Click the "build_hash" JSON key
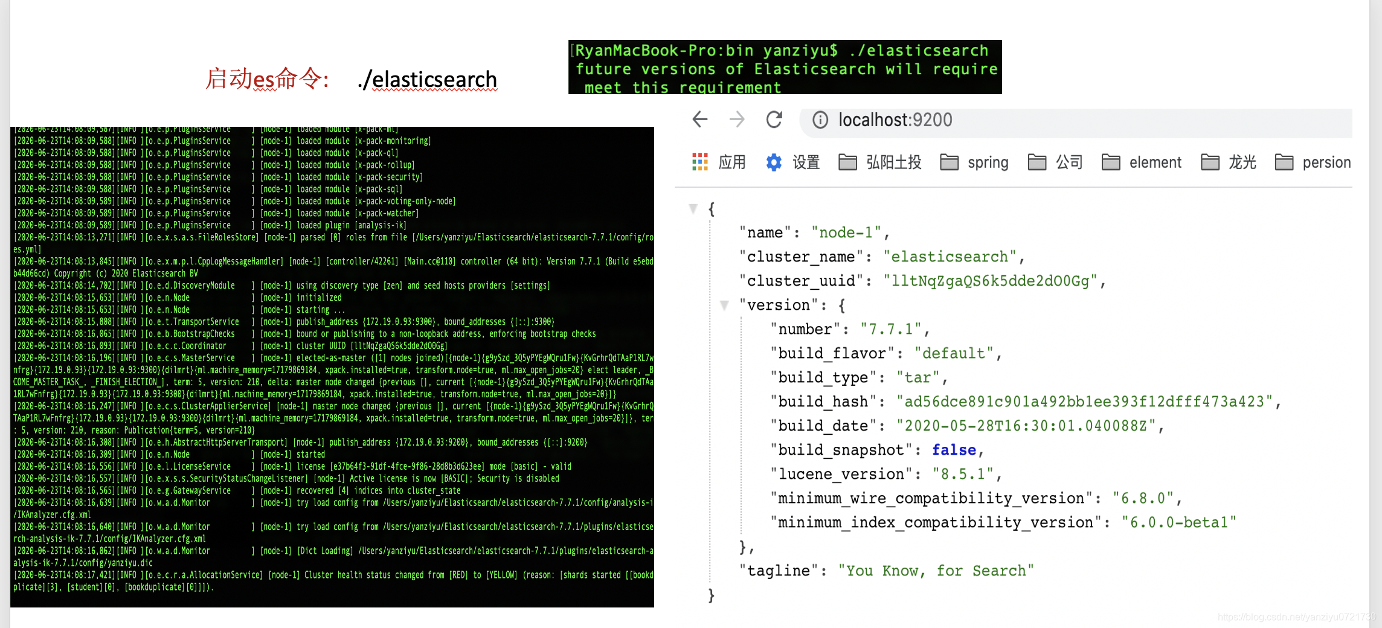1382x628 pixels. (x=823, y=402)
